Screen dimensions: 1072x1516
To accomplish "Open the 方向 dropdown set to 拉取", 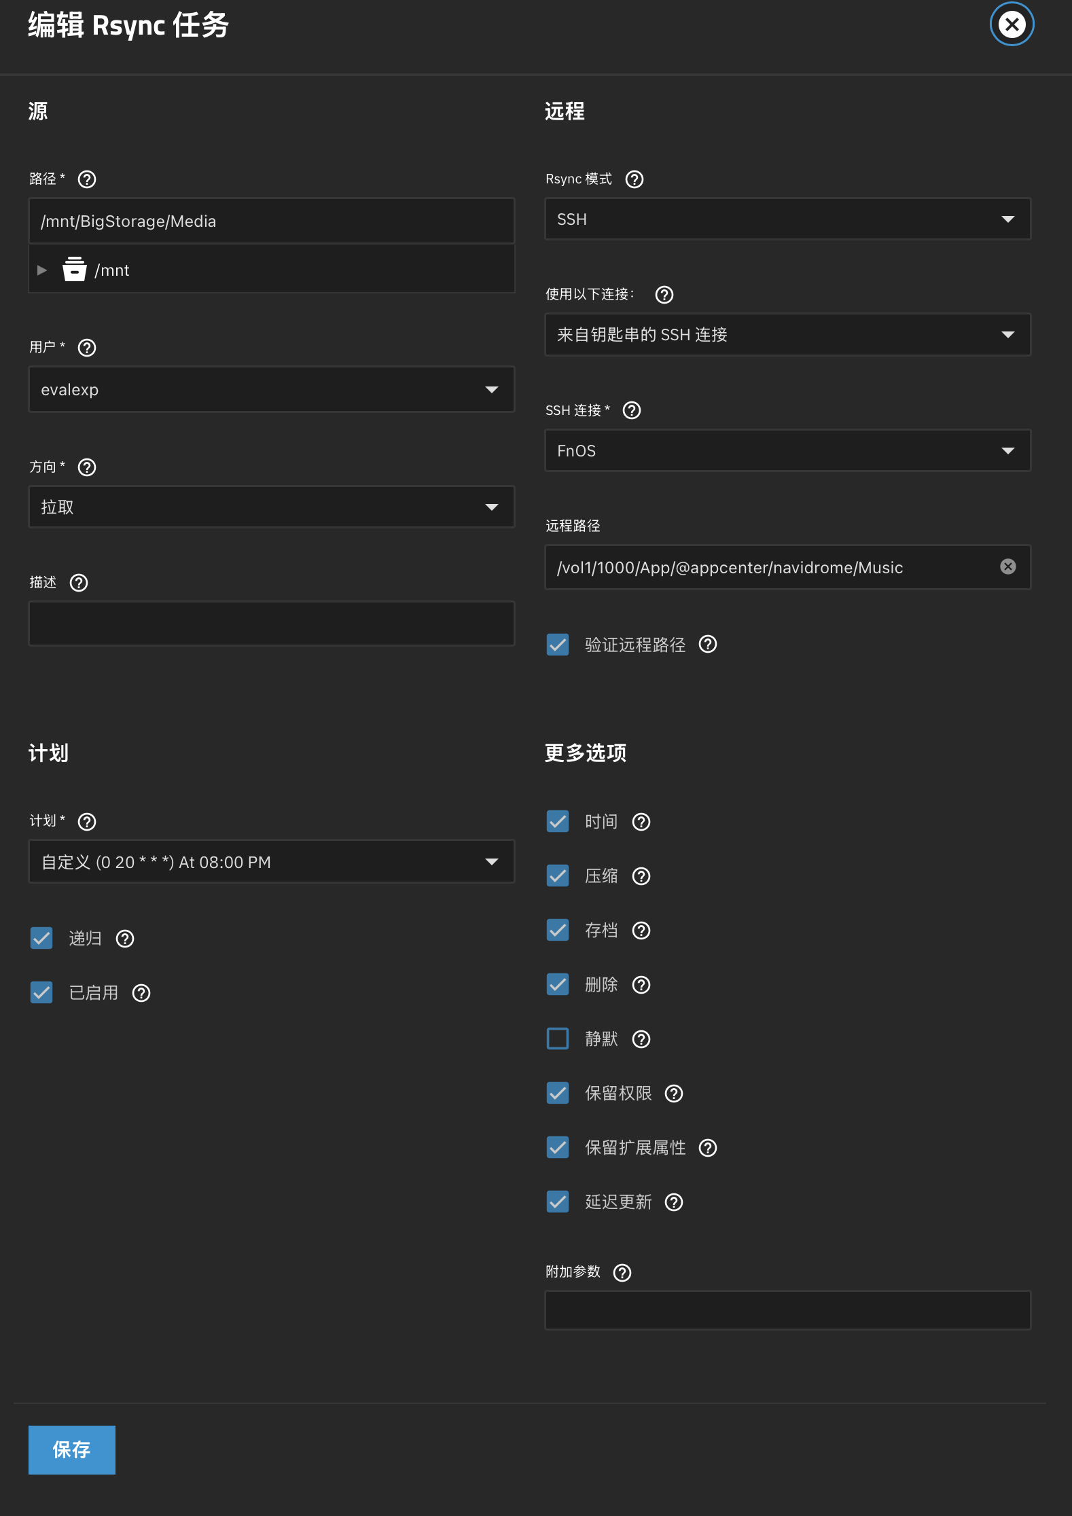I will [x=271, y=507].
